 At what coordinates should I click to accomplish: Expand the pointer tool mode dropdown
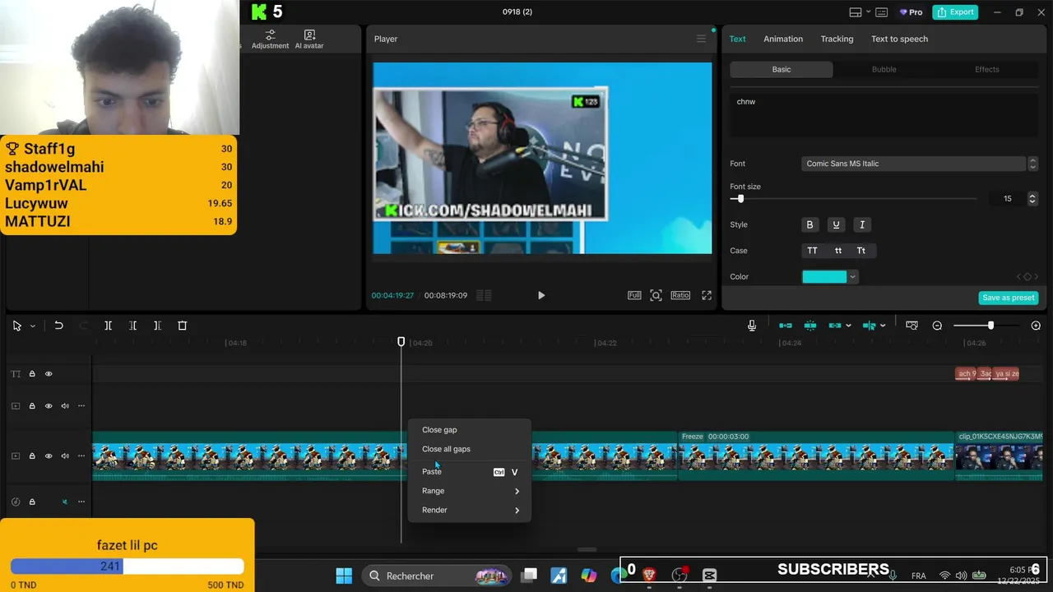click(33, 326)
